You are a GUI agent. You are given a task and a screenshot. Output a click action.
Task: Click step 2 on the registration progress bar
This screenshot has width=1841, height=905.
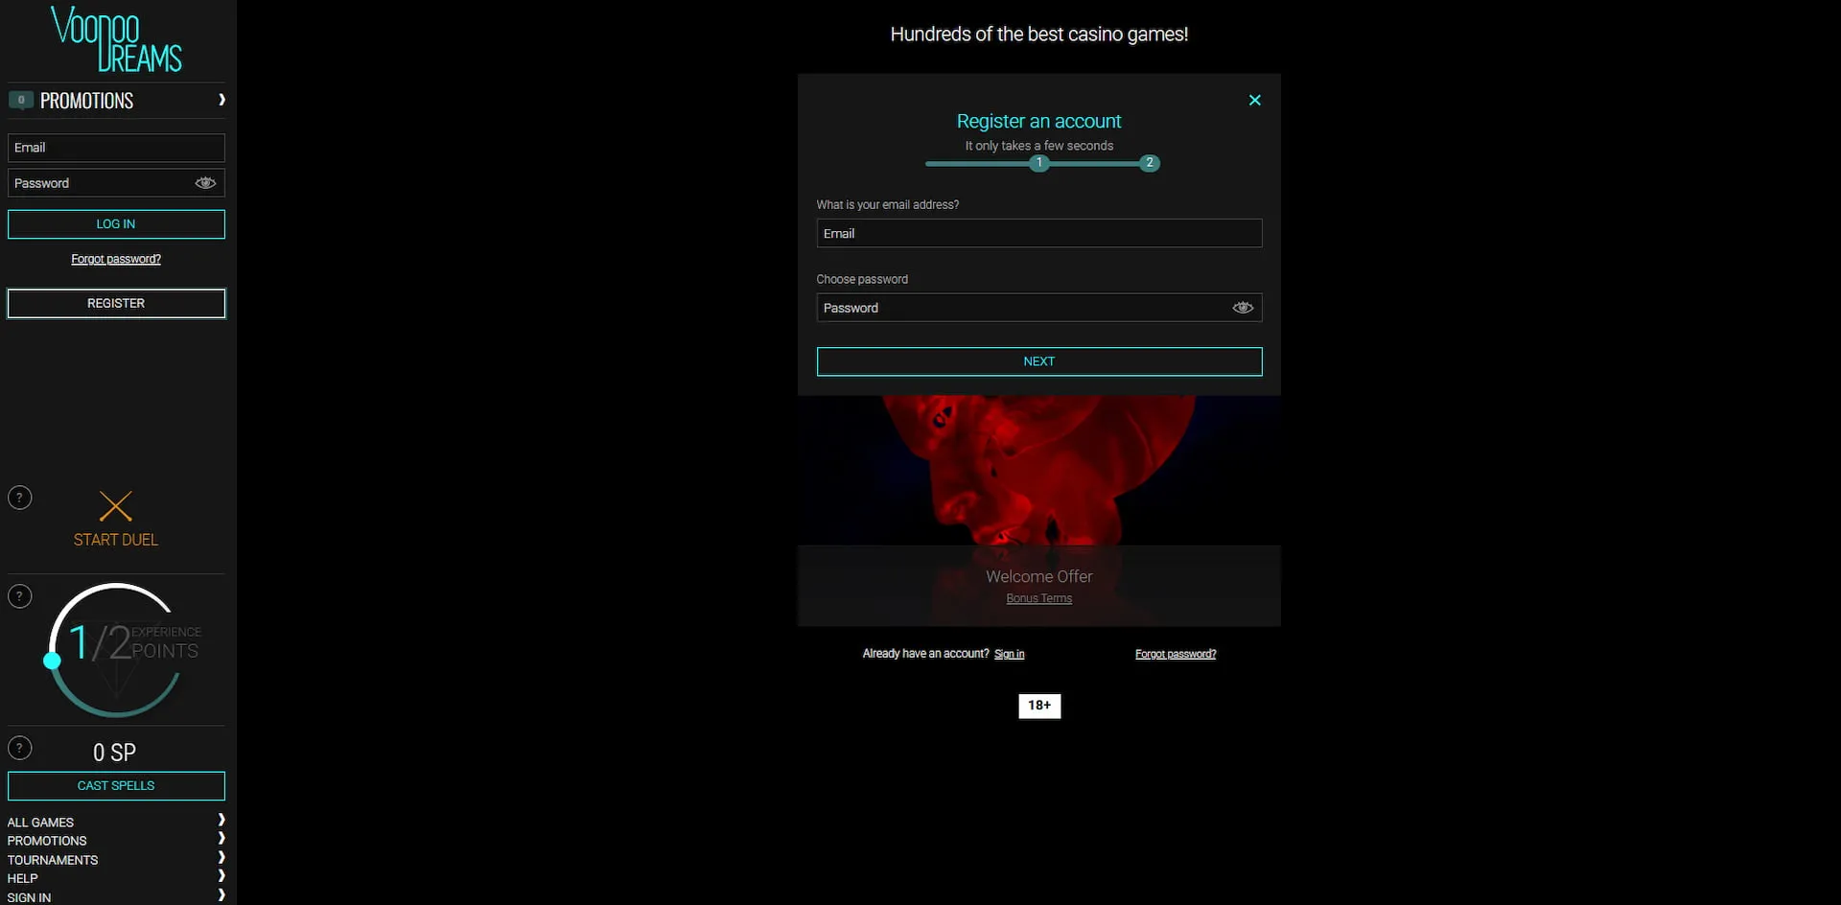point(1149,163)
